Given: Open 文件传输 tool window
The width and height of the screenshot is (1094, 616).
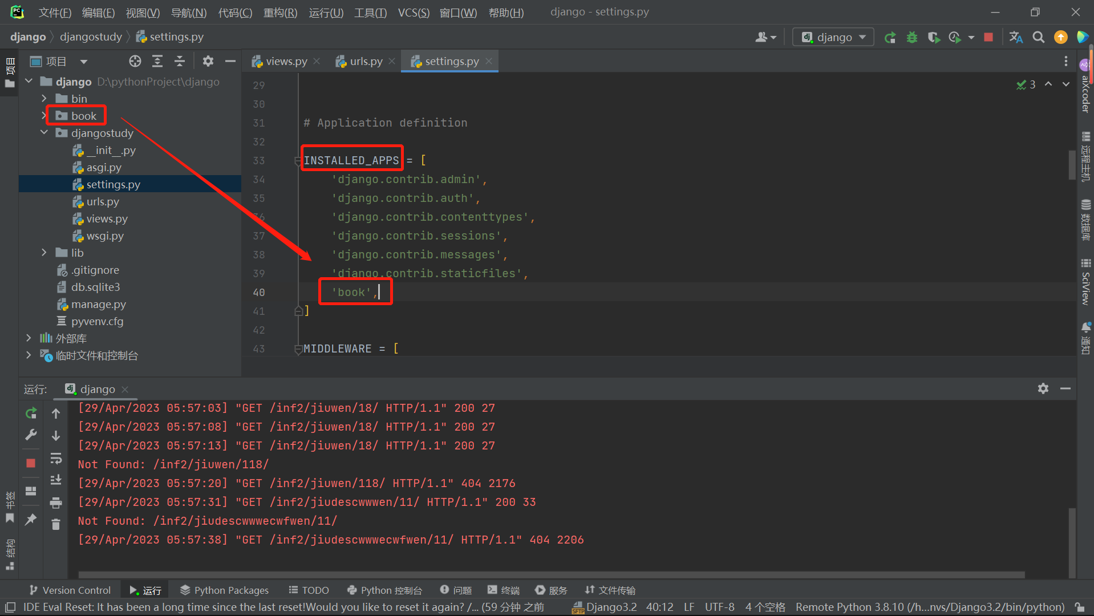Looking at the screenshot, I should pos(610,590).
